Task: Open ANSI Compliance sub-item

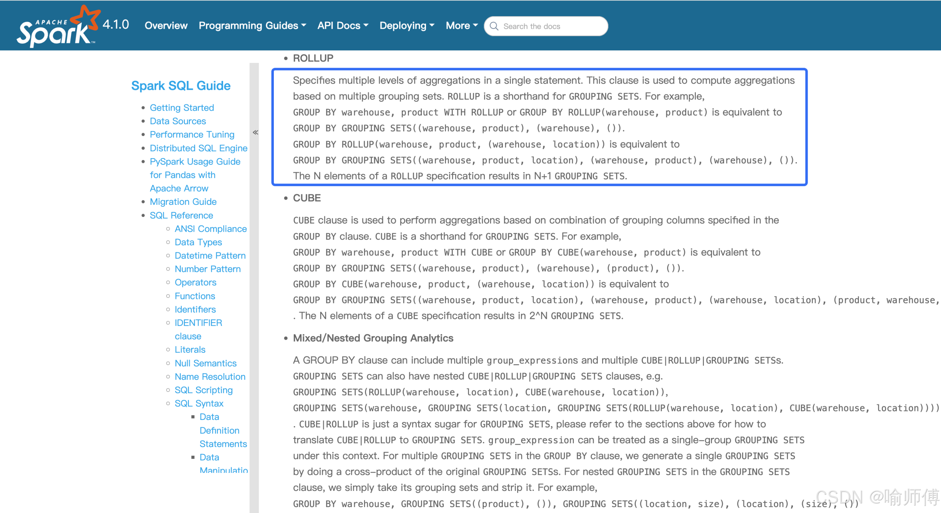Action: (x=211, y=229)
